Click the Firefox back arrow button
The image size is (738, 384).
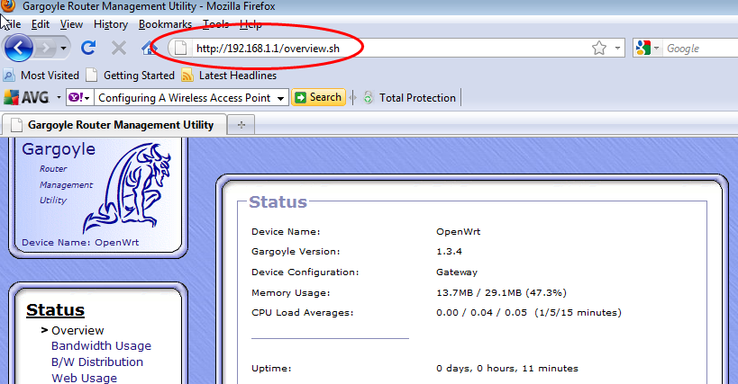[18, 48]
